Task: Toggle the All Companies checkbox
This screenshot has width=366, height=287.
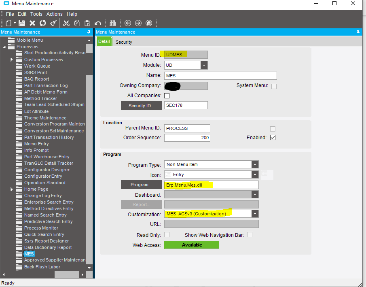Action: pos(167,96)
